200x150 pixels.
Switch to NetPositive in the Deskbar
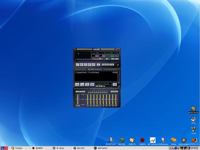(x=103, y=148)
